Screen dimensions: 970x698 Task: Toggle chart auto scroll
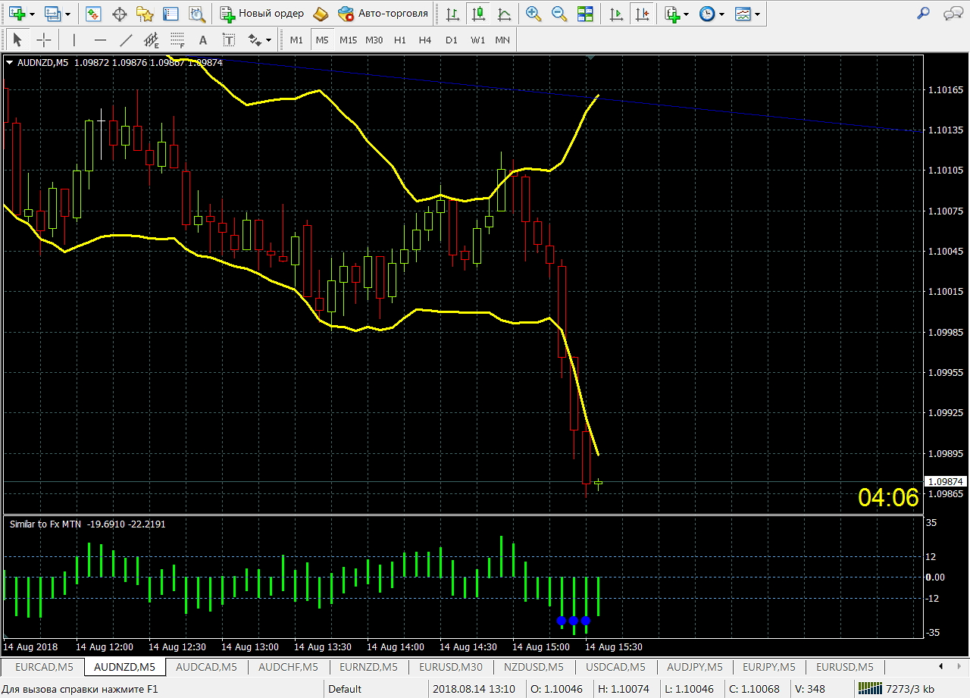617,14
